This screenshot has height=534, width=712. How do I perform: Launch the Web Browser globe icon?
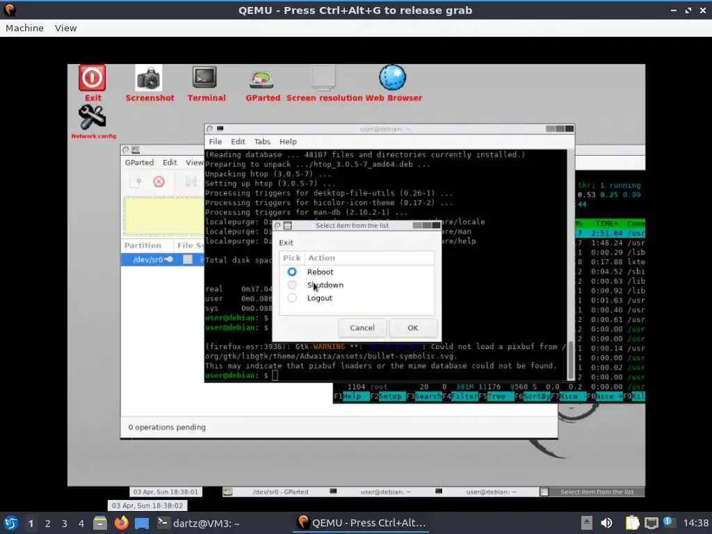pyautogui.click(x=392, y=77)
